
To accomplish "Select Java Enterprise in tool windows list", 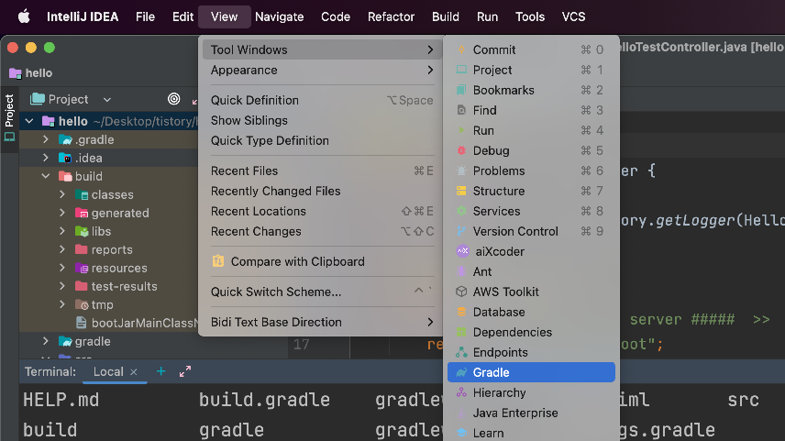I will click(531, 413).
